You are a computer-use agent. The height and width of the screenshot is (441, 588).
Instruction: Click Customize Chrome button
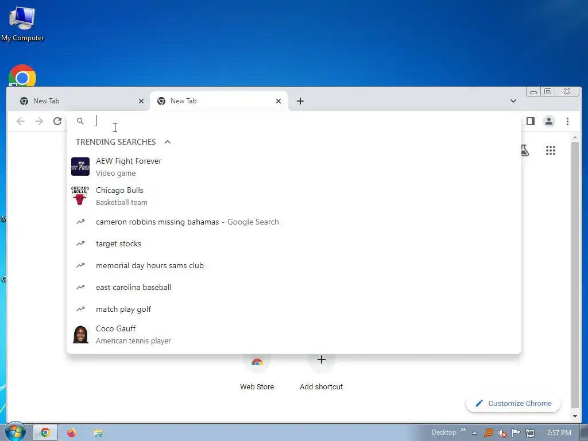tap(513, 404)
